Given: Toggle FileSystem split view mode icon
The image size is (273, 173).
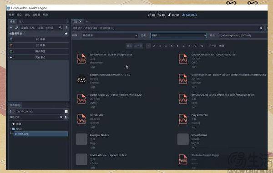Looking at the screenshot, I should coord(66,111).
